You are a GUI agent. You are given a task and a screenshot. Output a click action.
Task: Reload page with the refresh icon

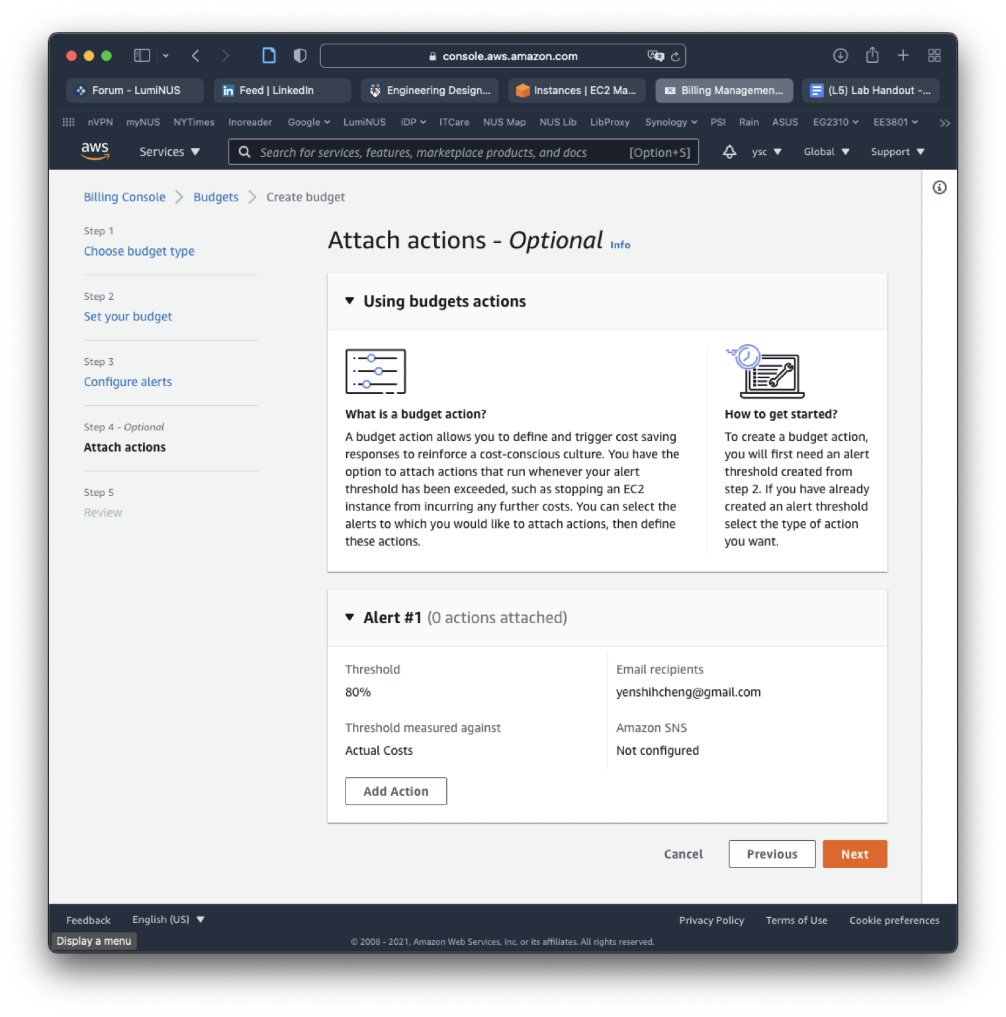[675, 56]
